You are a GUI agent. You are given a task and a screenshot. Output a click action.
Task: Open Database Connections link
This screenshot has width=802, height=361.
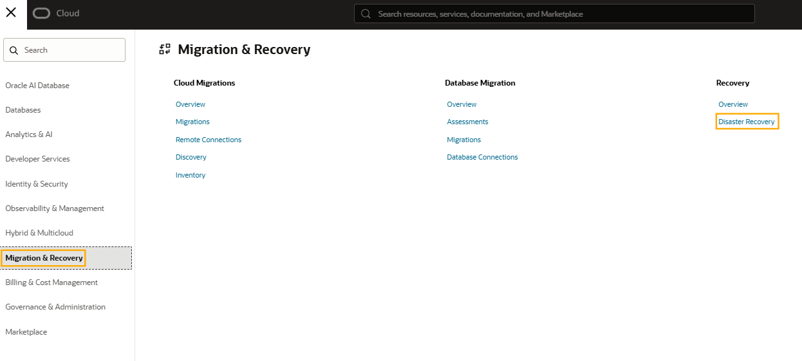coord(483,157)
